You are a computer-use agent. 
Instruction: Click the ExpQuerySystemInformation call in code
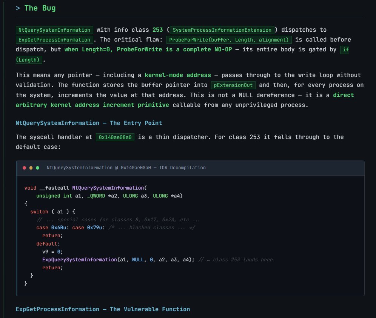coord(119,260)
